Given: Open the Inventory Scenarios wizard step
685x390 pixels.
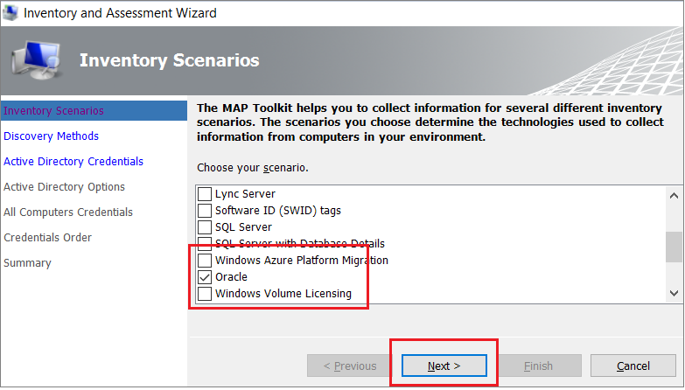Looking at the screenshot, I should [x=54, y=111].
